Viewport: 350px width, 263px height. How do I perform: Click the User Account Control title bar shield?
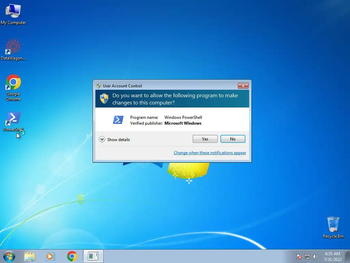point(99,86)
